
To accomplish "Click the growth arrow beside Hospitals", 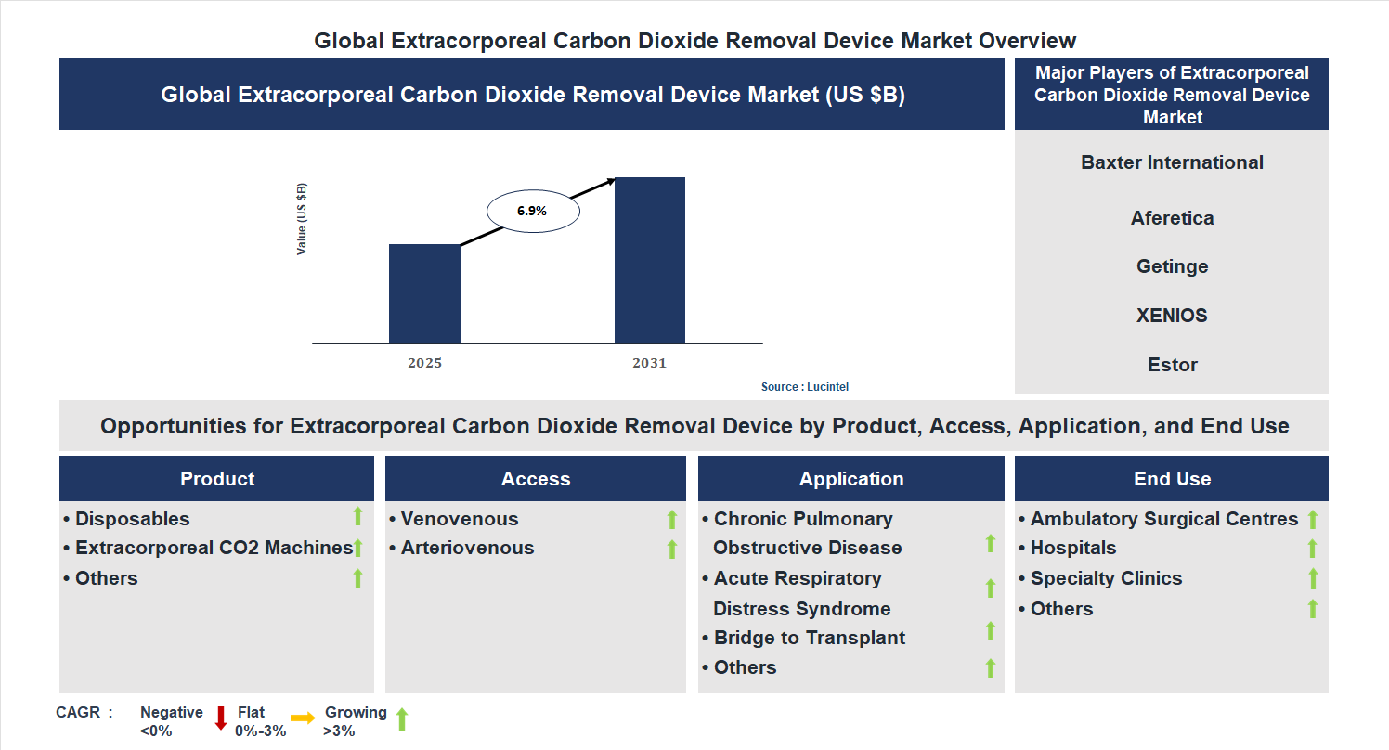I will click(x=1312, y=549).
